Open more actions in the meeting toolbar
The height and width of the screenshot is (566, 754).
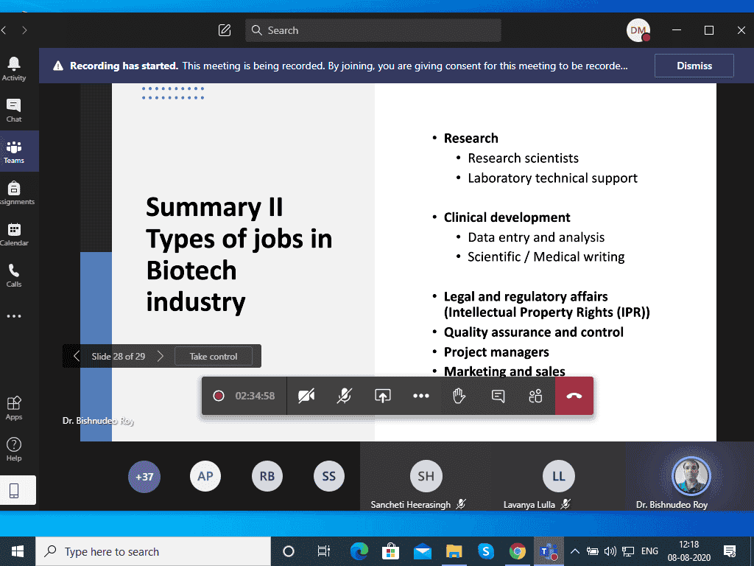click(420, 396)
